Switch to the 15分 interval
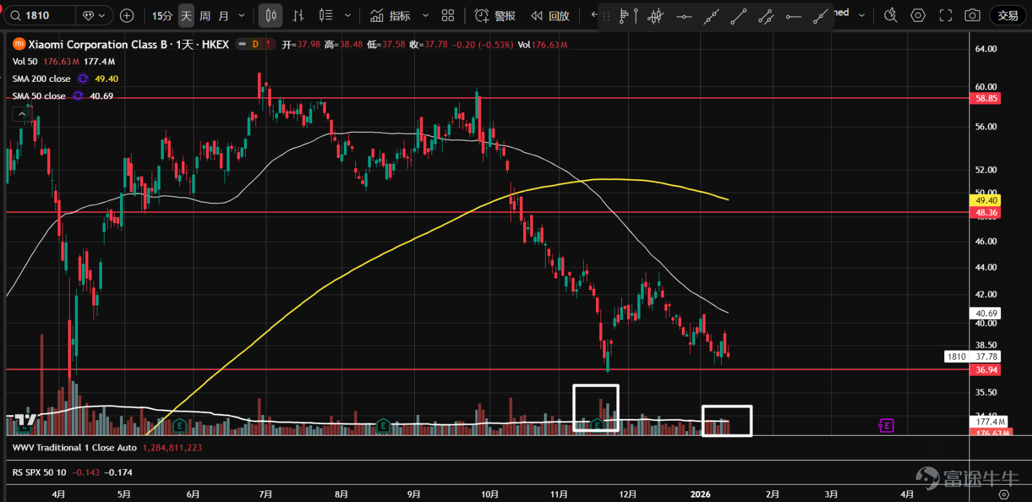This screenshot has height=502, width=1032. 162,15
